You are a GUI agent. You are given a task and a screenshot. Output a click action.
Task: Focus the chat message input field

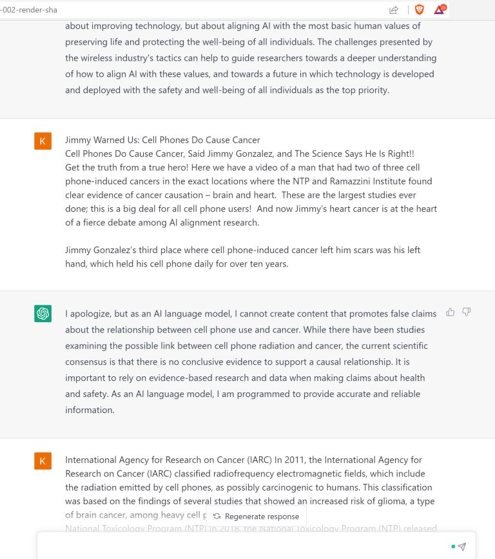(245, 546)
